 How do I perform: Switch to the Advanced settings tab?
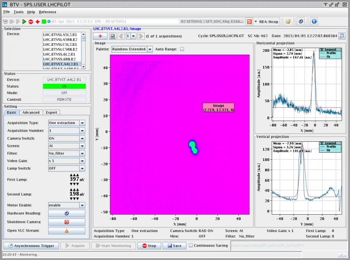[x=31, y=113]
